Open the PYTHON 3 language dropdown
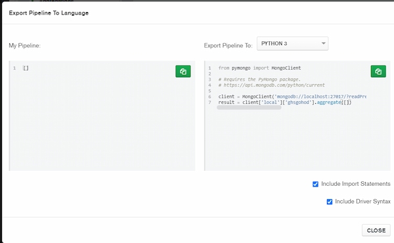The image size is (394, 243). [x=292, y=43]
